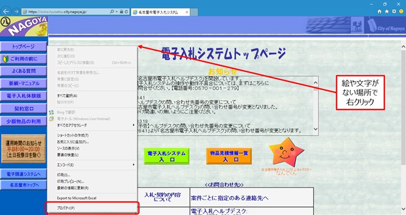Choose プロパティ(P) in context menu
The width and height of the screenshot is (406, 215).
pyautogui.click(x=92, y=208)
